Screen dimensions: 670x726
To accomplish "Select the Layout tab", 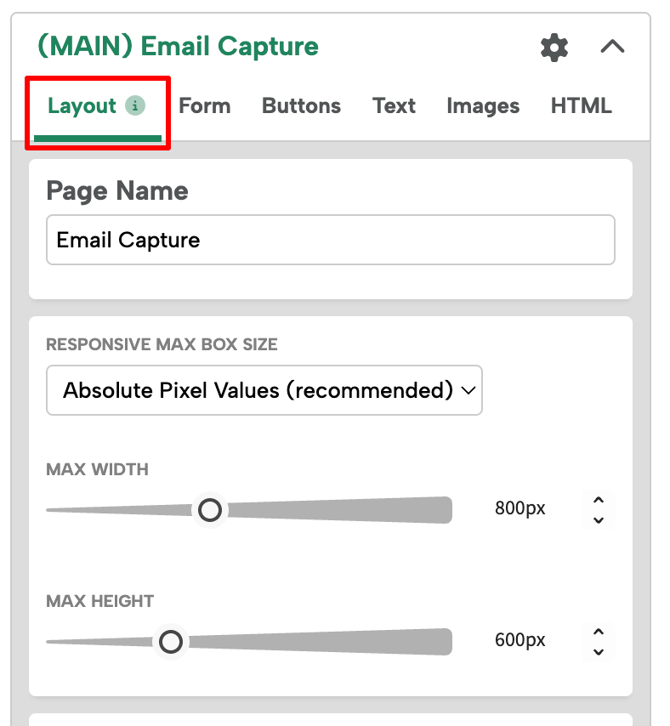I will [82, 105].
